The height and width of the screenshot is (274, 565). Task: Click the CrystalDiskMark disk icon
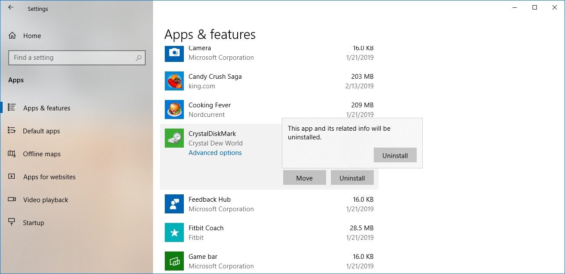click(174, 138)
